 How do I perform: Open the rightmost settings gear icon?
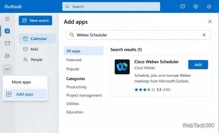coord(209,6)
